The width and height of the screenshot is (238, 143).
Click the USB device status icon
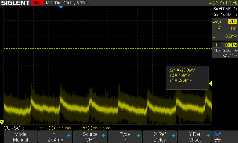[x=217, y=134]
